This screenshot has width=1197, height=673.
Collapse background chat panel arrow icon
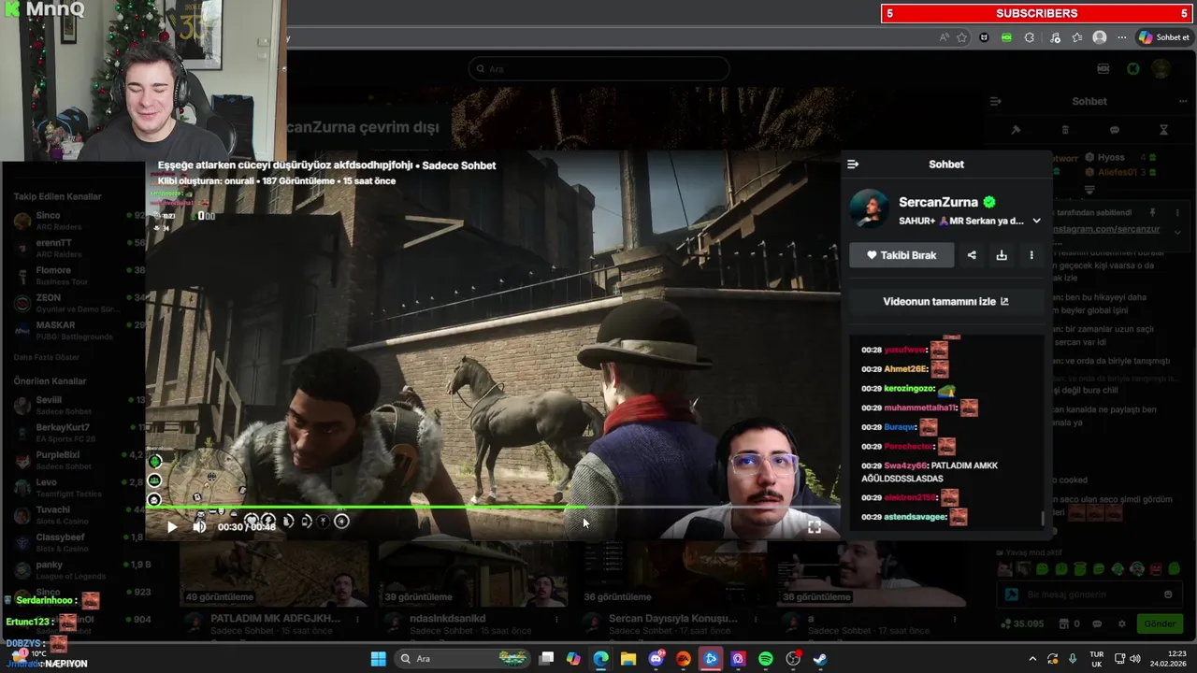point(996,101)
